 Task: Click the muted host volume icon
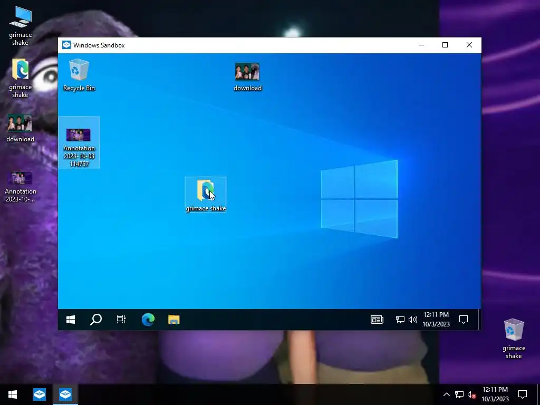click(x=472, y=394)
